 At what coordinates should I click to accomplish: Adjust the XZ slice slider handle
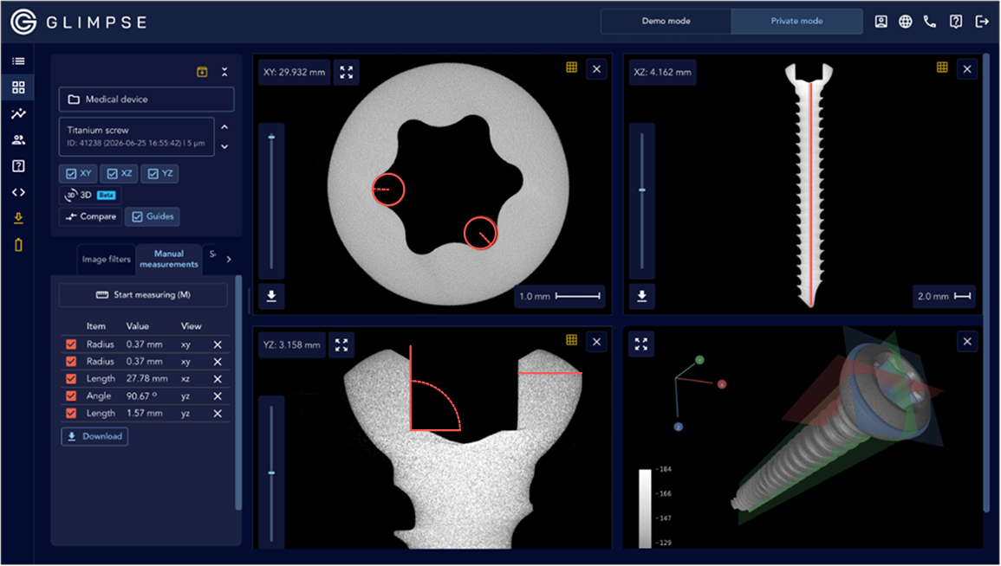(x=641, y=190)
